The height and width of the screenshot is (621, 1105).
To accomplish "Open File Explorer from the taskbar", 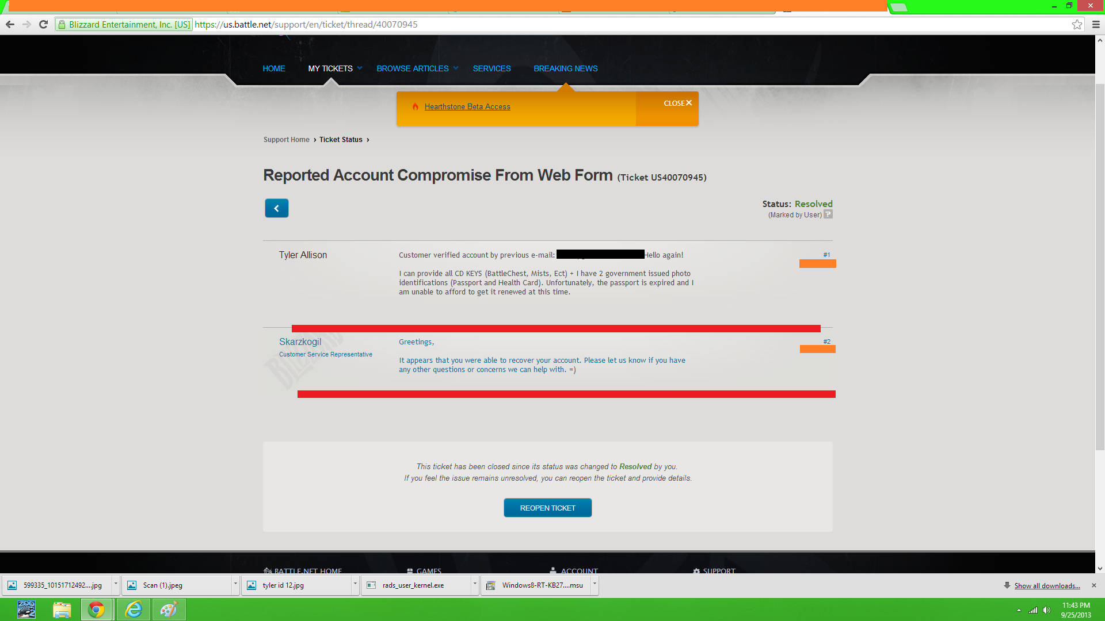I will [62, 609].
